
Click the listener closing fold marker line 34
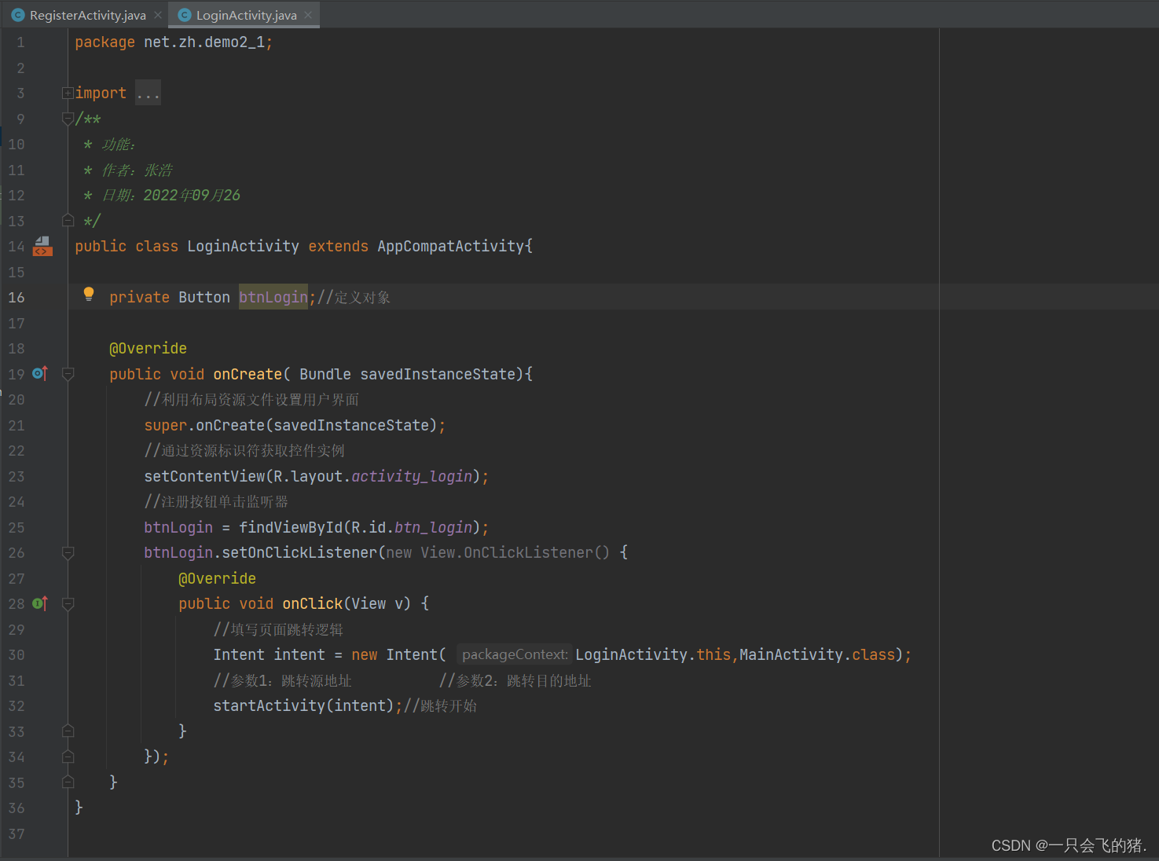click(x=68, y=757)
